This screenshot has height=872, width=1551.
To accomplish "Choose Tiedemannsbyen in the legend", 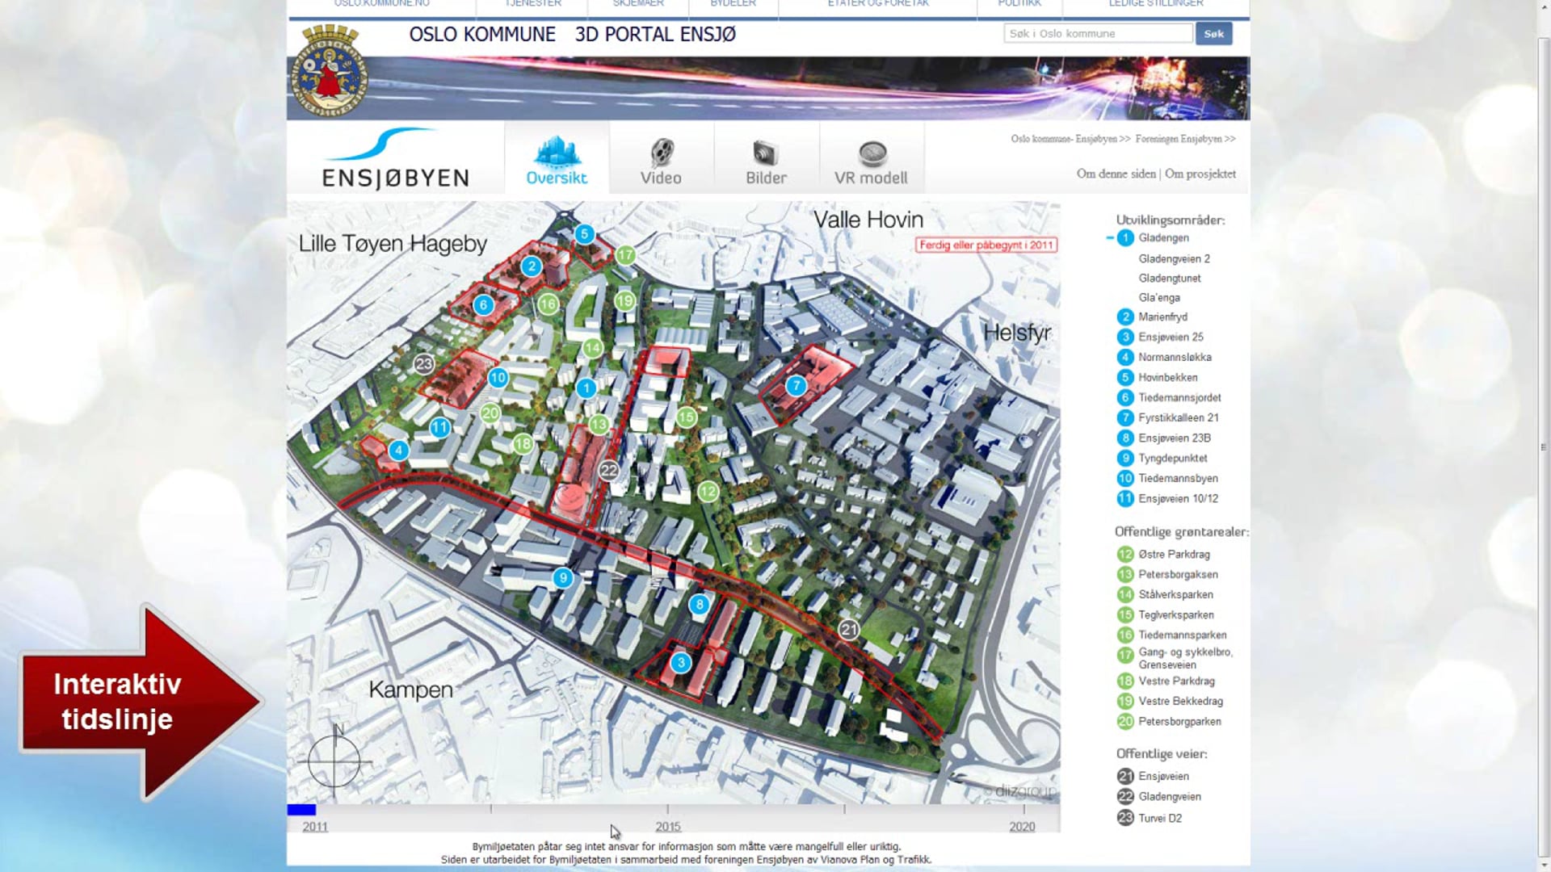I will 1178,478.
